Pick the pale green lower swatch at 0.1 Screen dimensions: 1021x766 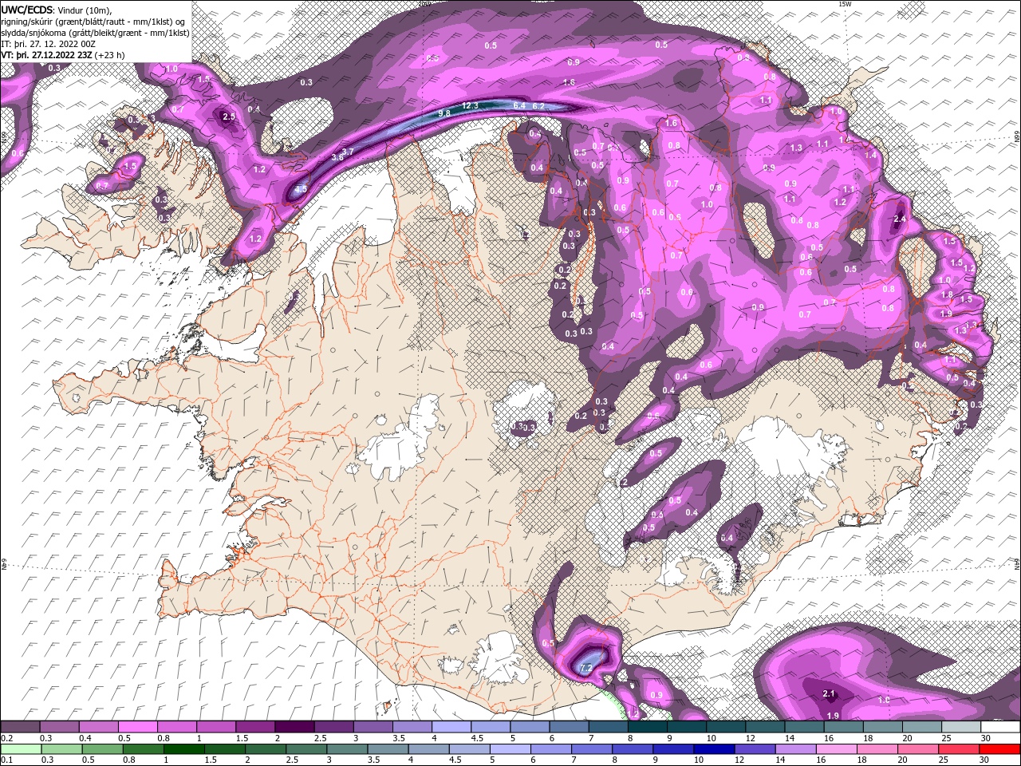click(x=21, y=749)
